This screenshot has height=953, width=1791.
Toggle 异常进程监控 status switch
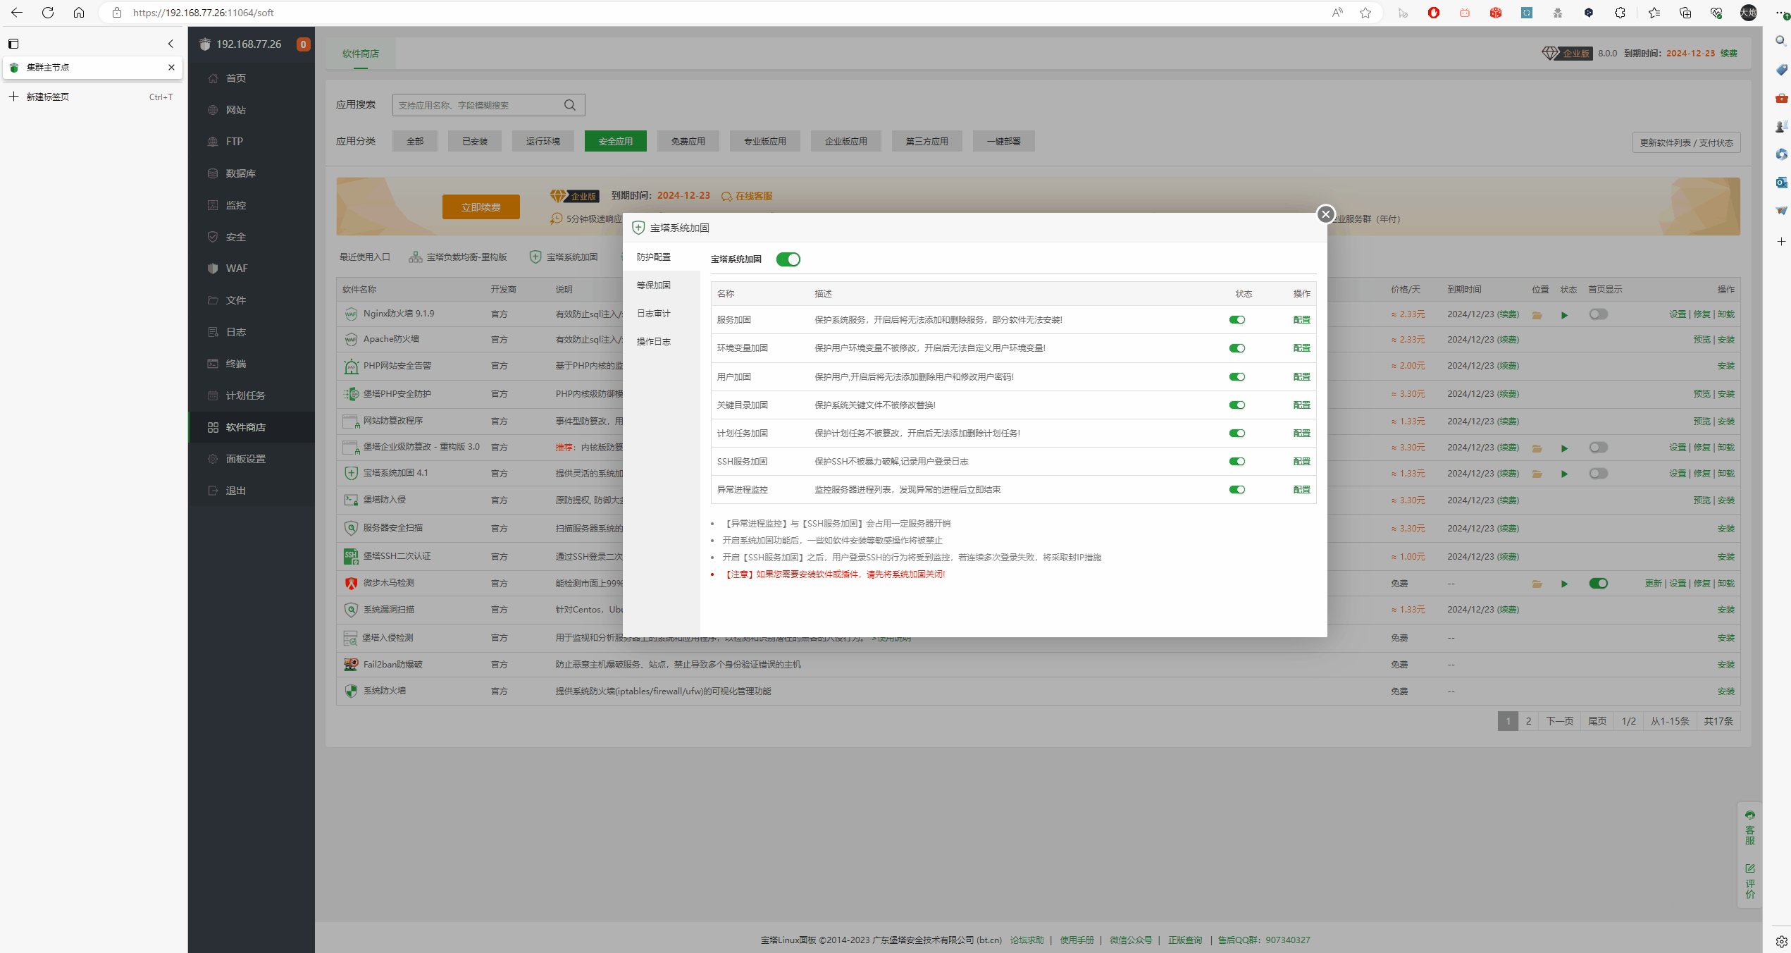pyautogui.click(x=1237, y=490)
